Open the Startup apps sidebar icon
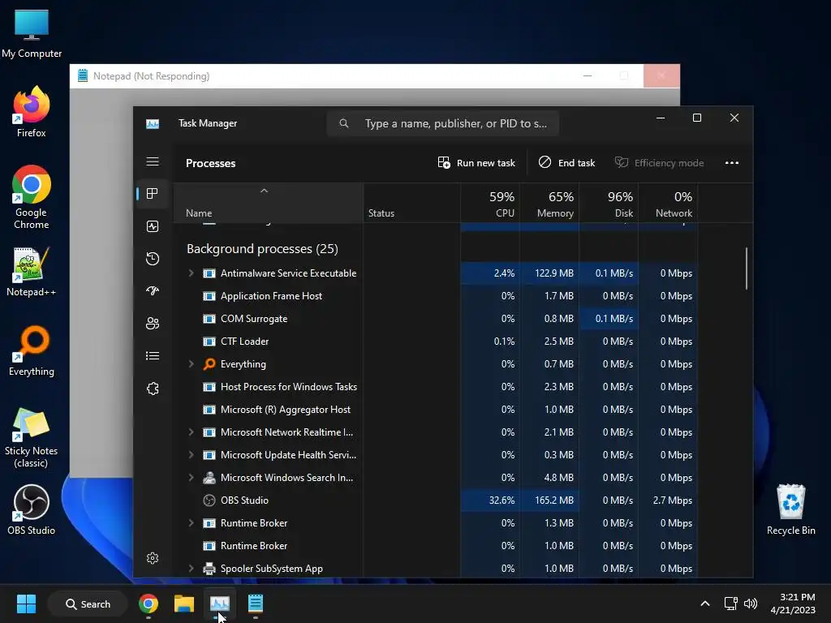Screen dimensions: 831x623 [x=153, y=291]
